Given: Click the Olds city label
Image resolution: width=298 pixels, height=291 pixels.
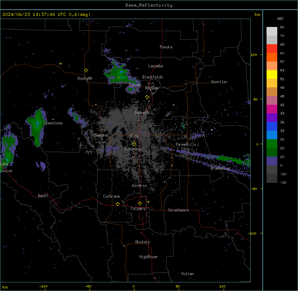Looking at the screenshot, I should click(x=134, y=136).
